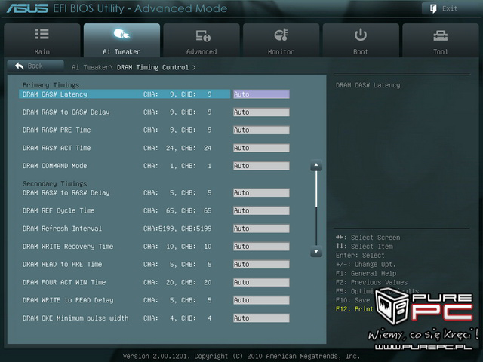Switch to the Main tab label

pos(42,52)
